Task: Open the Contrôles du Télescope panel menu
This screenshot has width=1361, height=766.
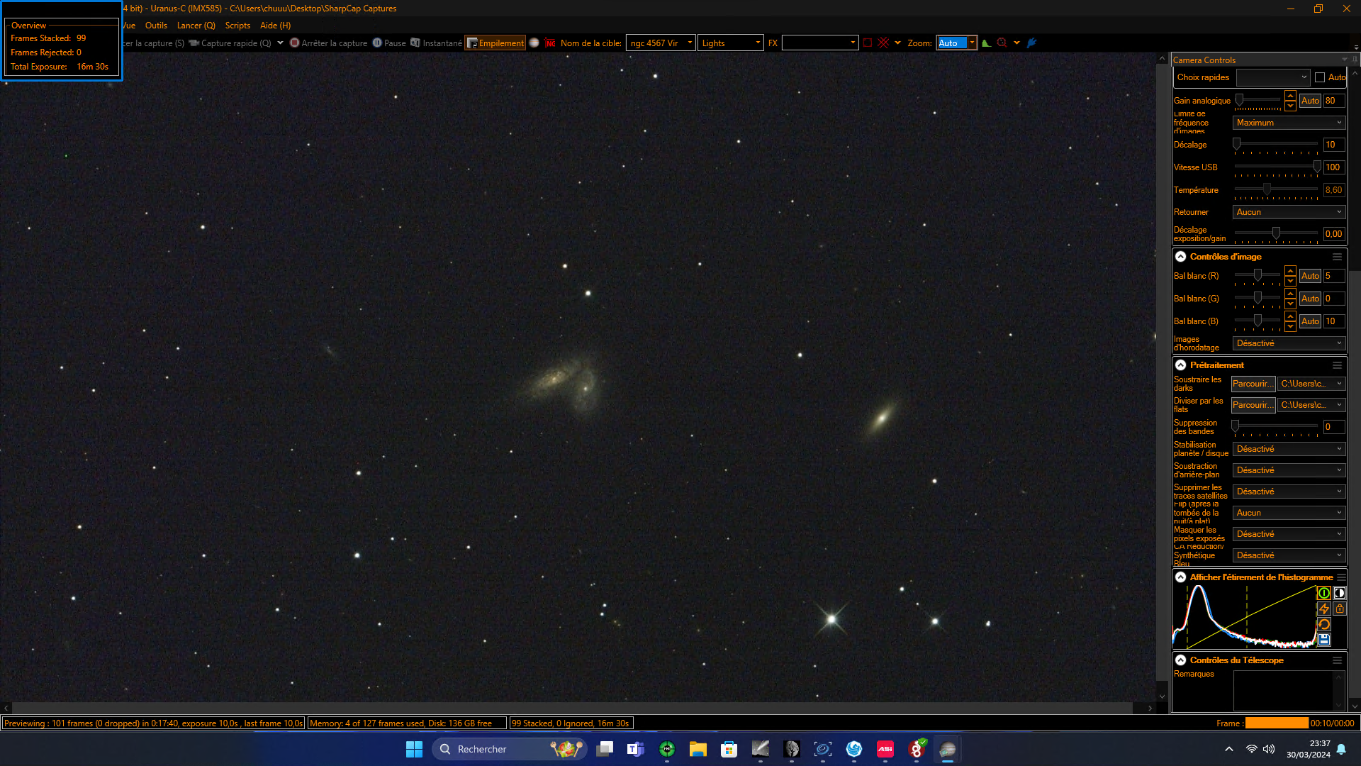Action: pyautogui.click(x=1337, y=661)
